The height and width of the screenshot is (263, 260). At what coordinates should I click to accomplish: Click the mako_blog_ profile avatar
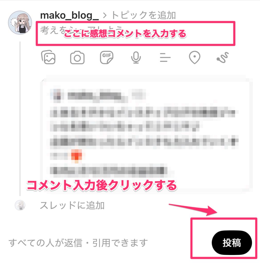point(20,23)
